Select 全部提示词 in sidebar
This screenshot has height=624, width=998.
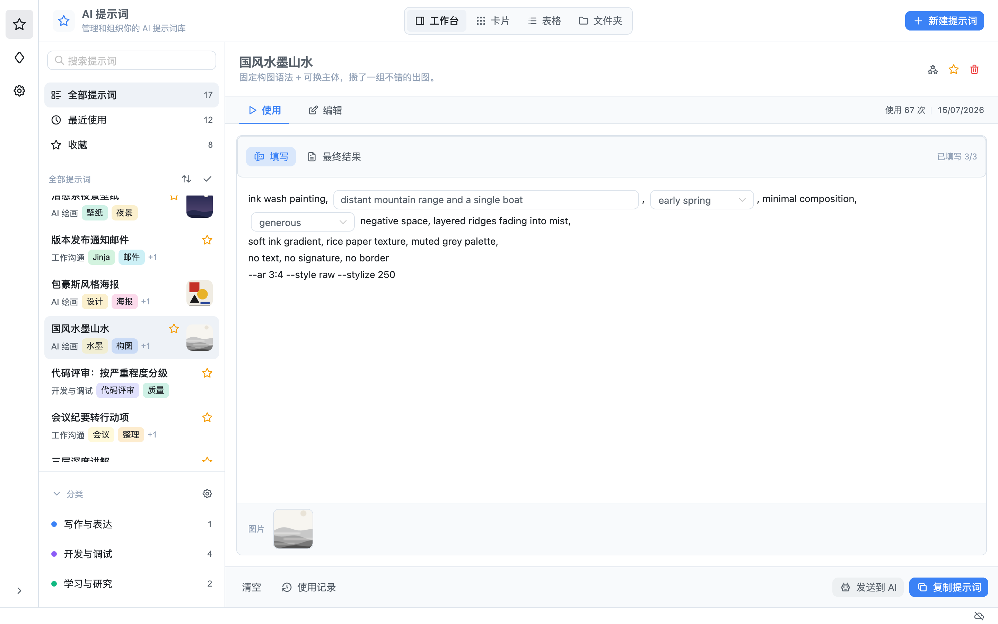(x=132, y=95)
